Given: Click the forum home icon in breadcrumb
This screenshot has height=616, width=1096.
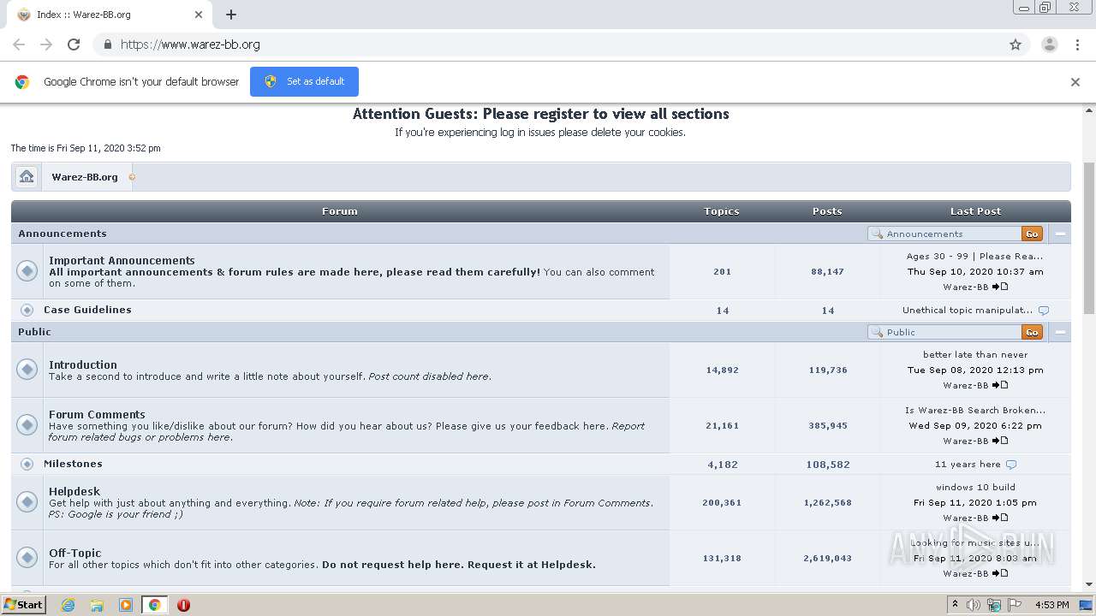Looking at the screenshot, I should 27,177.
